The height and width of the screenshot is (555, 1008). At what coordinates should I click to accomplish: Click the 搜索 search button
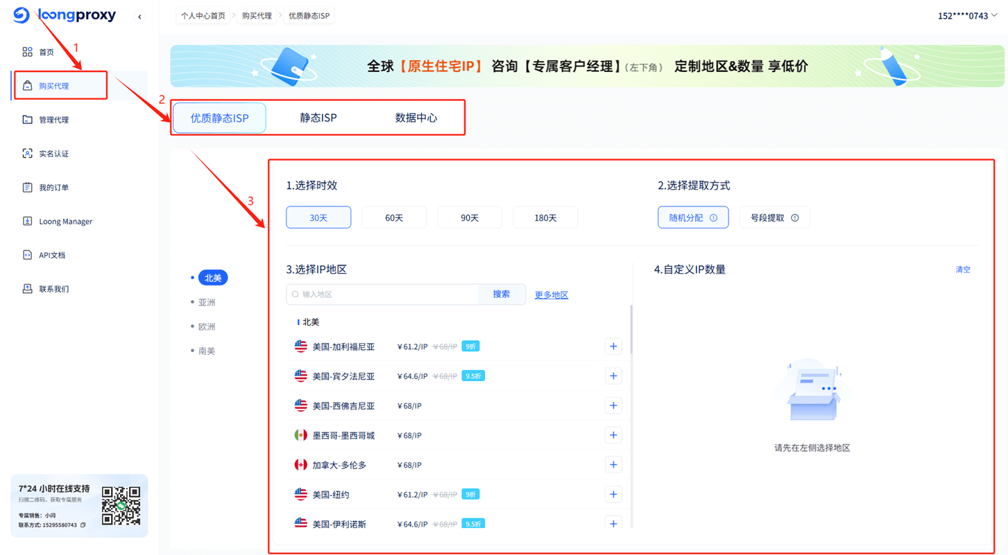point(502,294)
